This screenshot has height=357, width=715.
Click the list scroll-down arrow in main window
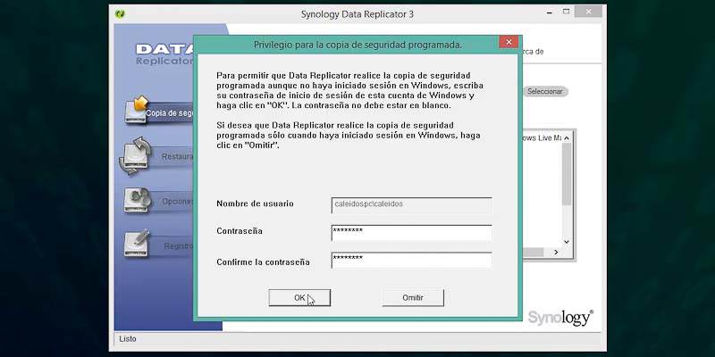pyautogui.click(x=567, y=242)
